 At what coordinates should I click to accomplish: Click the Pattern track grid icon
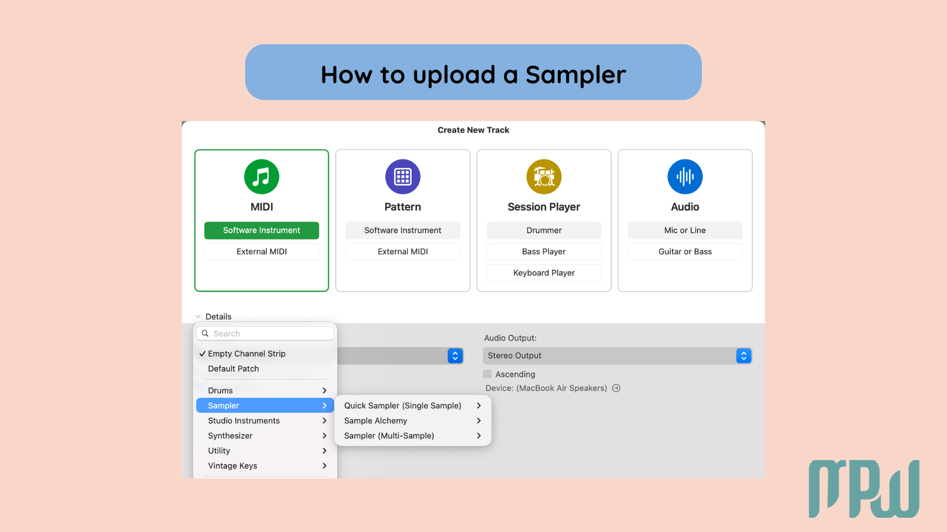(x=402, y=176)
